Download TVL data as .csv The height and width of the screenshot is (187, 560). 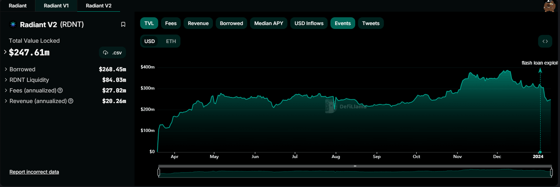pos(112,53)
